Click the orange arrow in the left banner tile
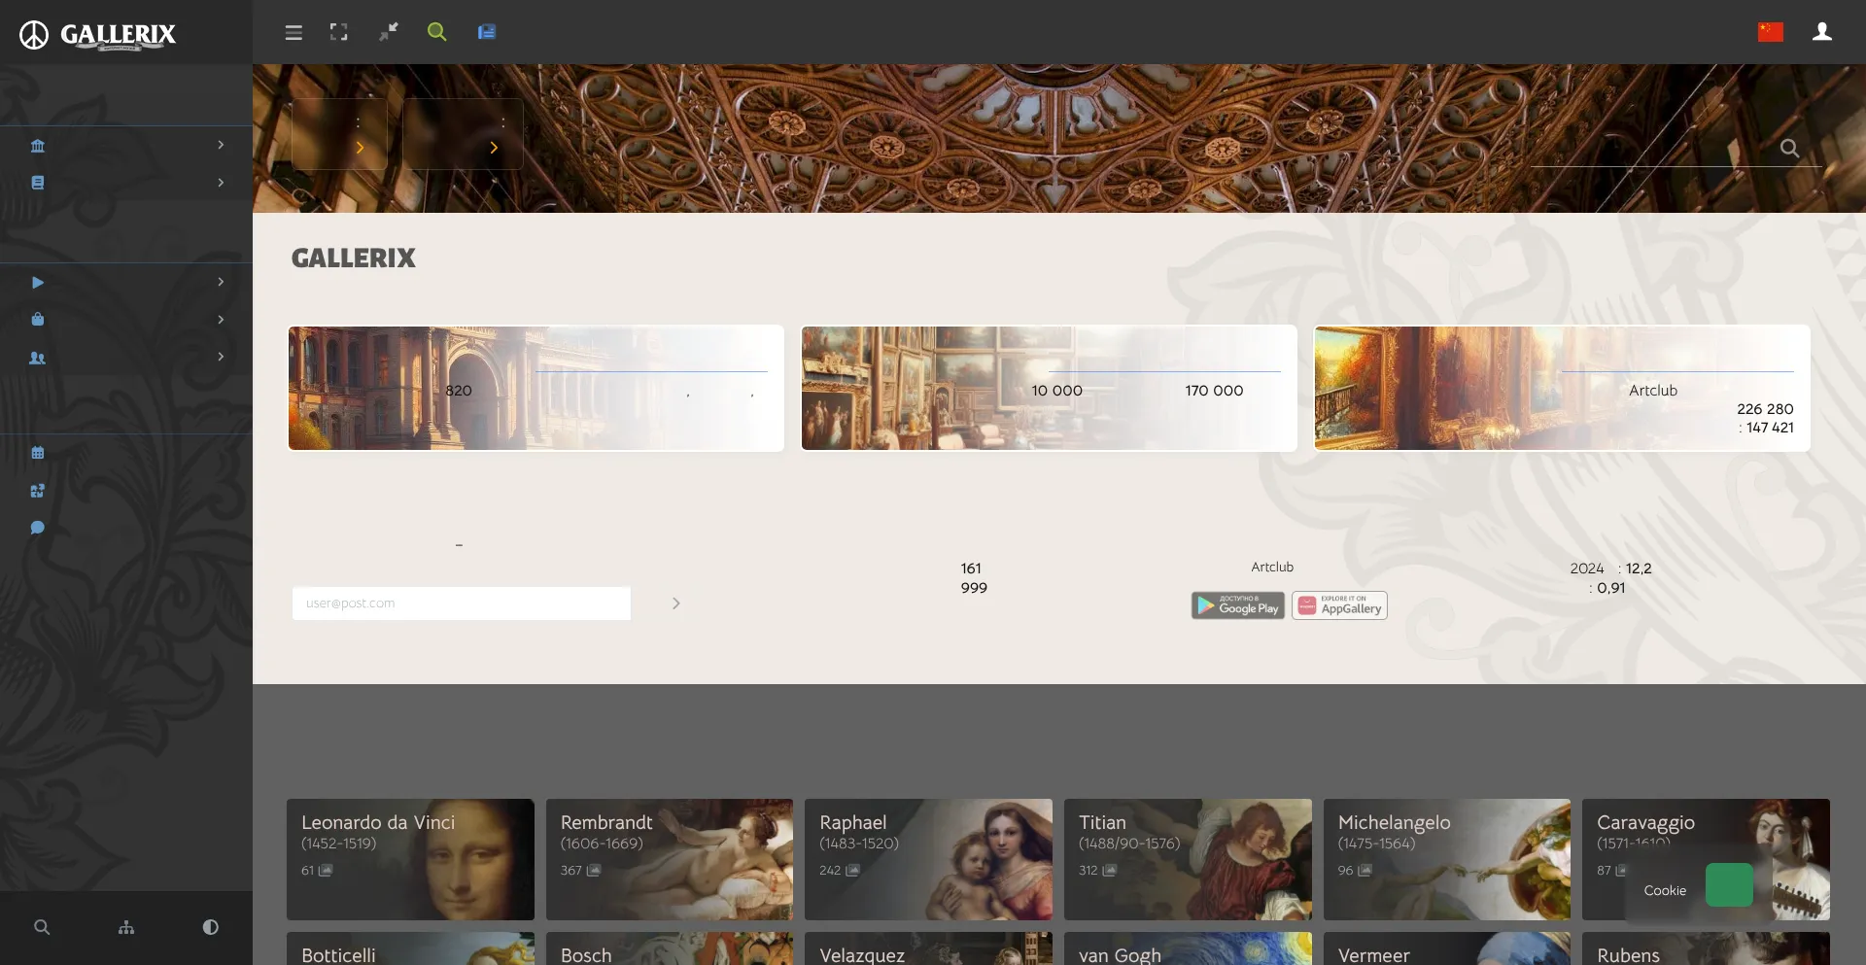 (x=360, y=148)
